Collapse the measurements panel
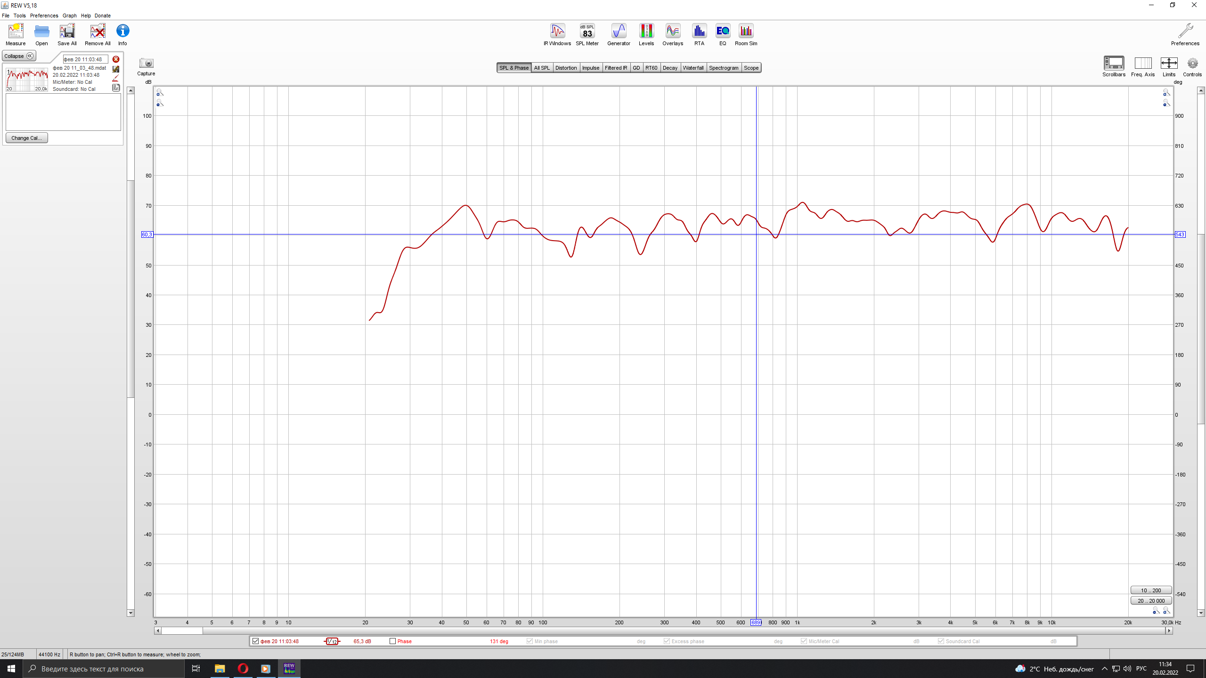The width and height of the screenshot is (1206, 678). (x=19, y=56)
